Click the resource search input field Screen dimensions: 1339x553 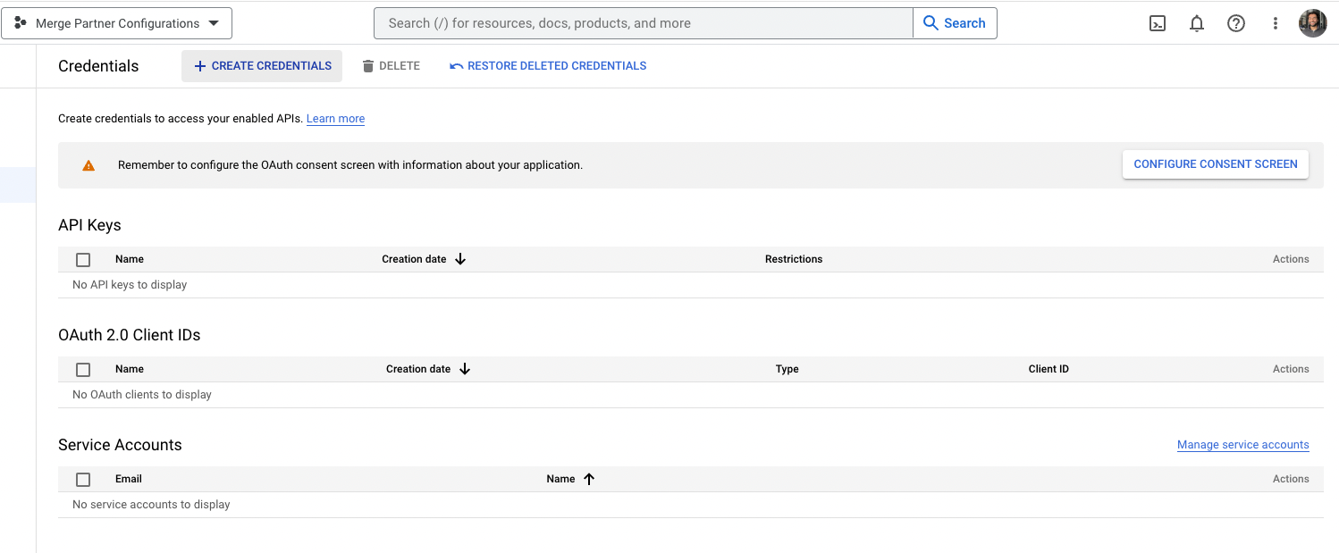coord(644,23)
